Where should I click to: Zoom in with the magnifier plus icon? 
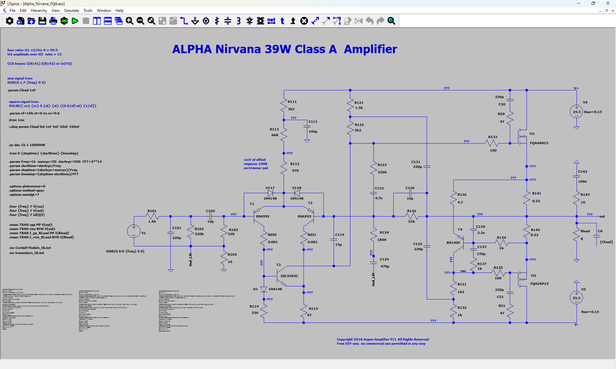(130, 21)
